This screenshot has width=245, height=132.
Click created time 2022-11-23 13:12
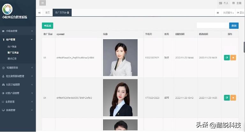pyautogui.click(x=184, y=98)
